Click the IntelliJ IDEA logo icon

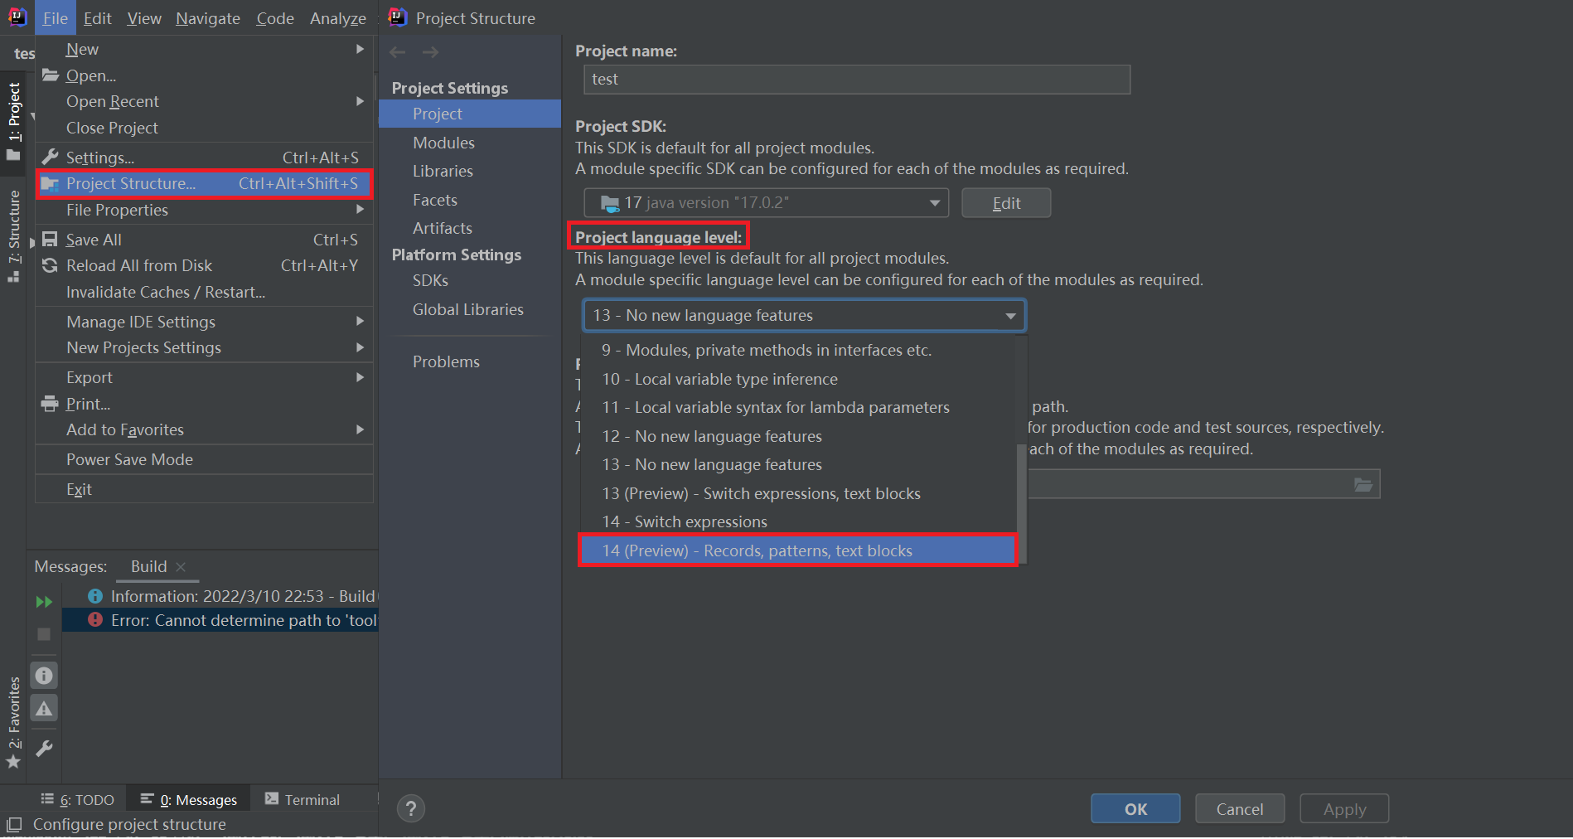coord(17,17)
